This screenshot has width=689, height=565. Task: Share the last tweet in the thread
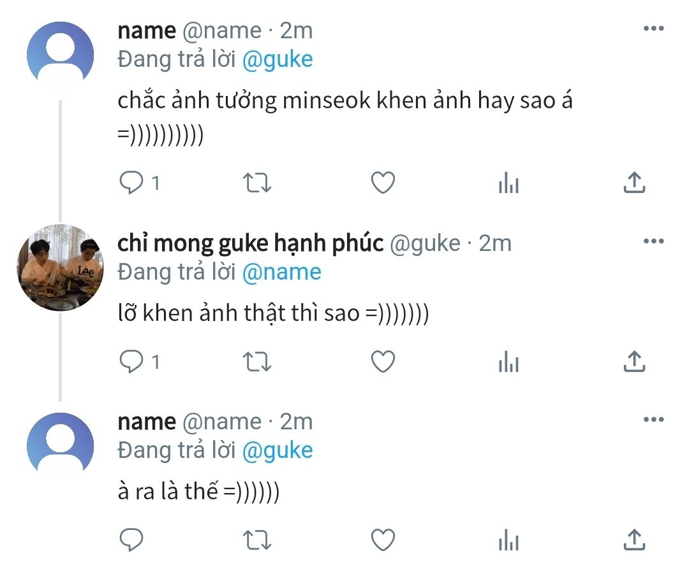point(633,540)
